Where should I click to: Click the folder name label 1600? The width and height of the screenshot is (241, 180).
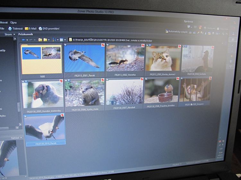42,76
